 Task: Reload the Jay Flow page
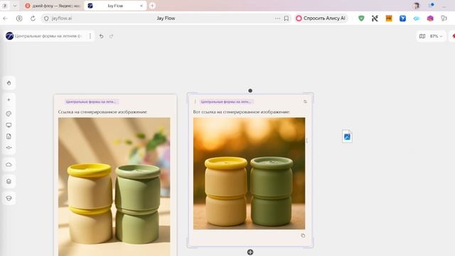[33, 18]
